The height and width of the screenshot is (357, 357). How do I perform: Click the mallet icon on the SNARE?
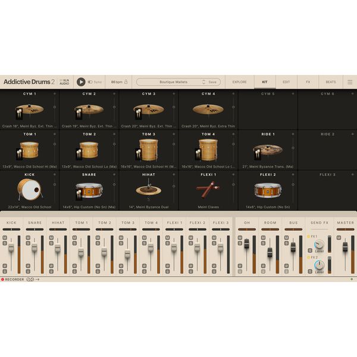coord(79,195)
